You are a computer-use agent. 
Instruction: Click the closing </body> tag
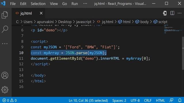tap(38, 75)
